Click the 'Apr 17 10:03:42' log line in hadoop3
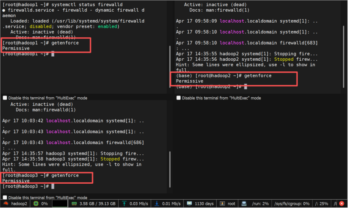 [73, 121]
